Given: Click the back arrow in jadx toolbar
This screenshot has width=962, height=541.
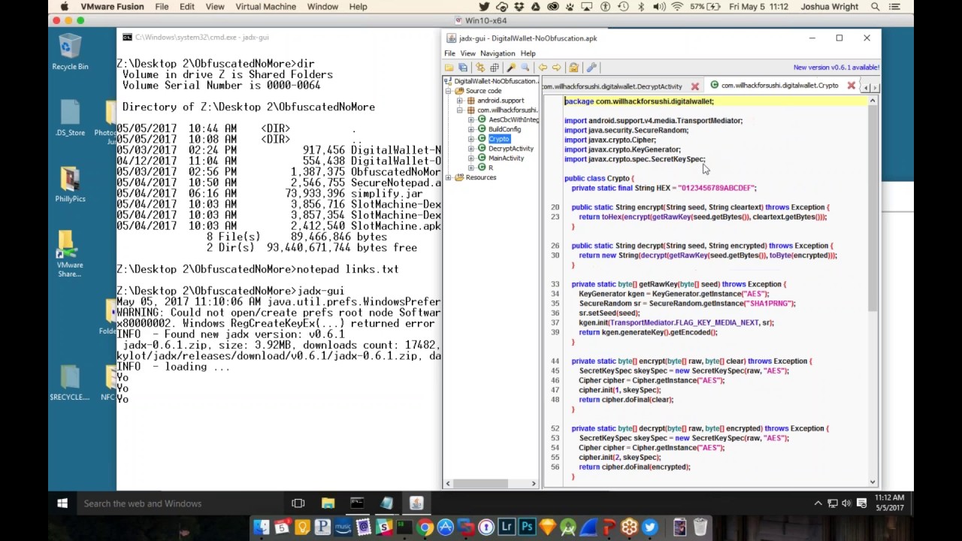Looking at the screenshot, I should coord(543,68).
